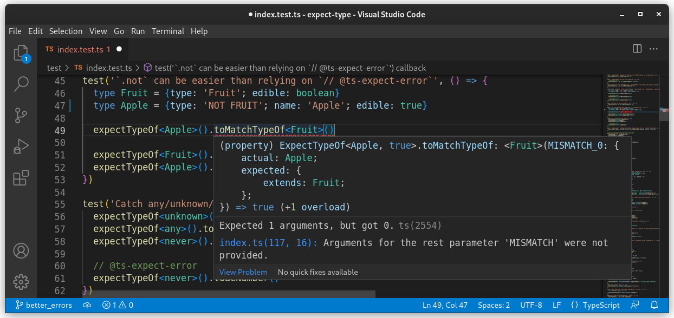The width and height of the screenshot is (674, 318).
Task: Change the LF end of line sequence
Action: (x=556, y=305)
